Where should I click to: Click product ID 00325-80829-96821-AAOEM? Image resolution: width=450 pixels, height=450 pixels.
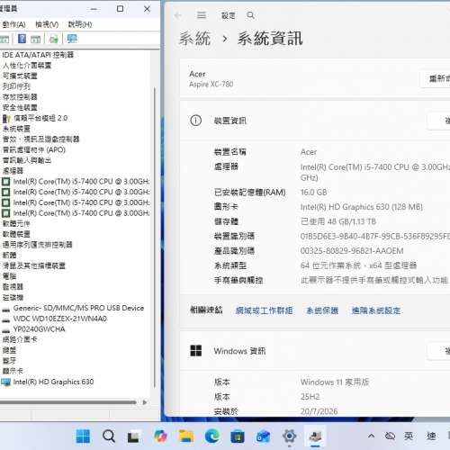[x=352, y=251]
